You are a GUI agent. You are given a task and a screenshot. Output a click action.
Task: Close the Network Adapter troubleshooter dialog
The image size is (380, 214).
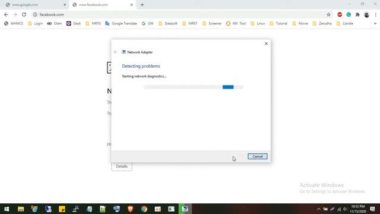click(x=266, y=43)
